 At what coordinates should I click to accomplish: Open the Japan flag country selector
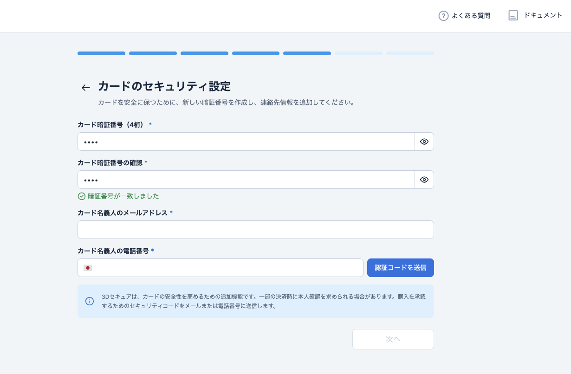(88, 268)
